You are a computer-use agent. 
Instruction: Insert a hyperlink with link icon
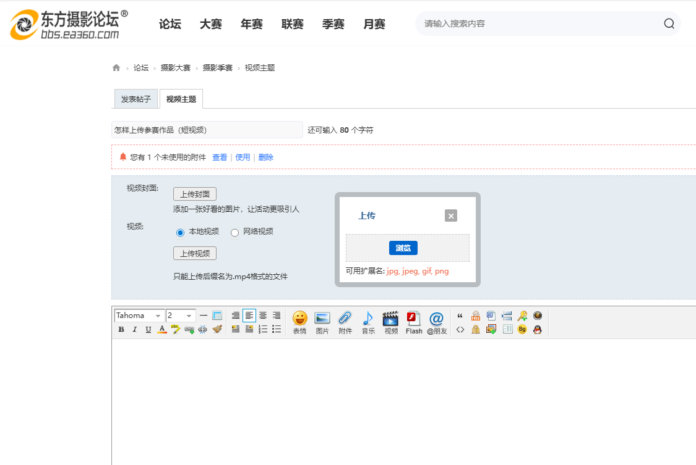coord(189,330)
